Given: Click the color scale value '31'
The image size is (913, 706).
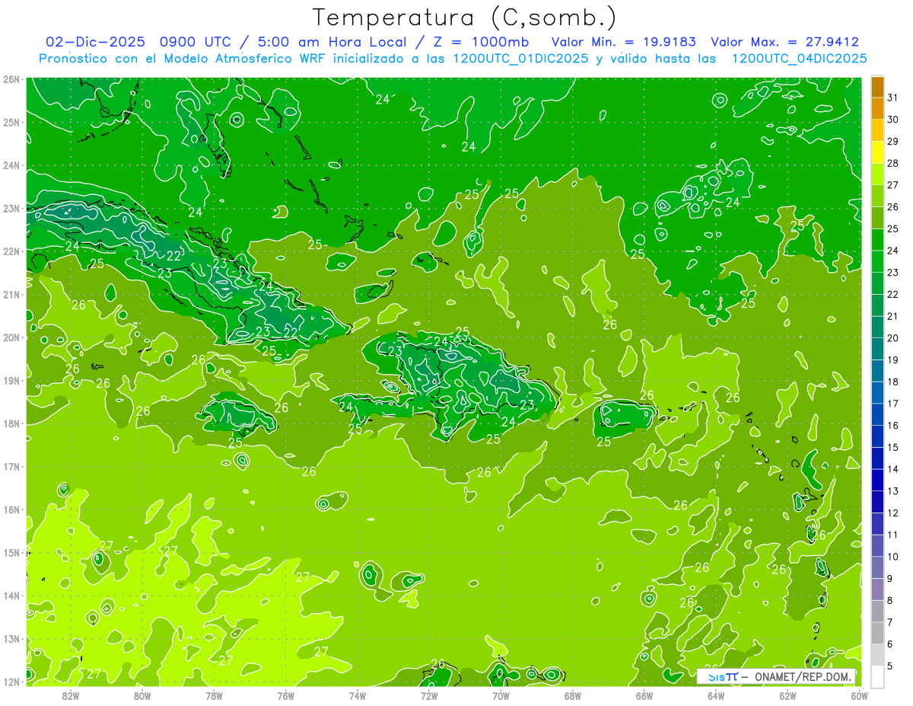Looking at the screenshot, I should point(892,97).
